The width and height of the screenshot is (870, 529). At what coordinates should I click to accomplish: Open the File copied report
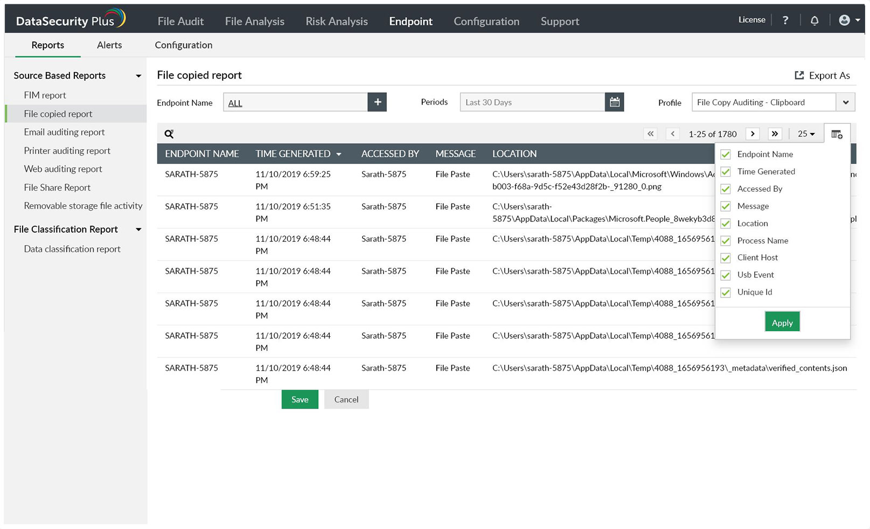pos(58,114)
